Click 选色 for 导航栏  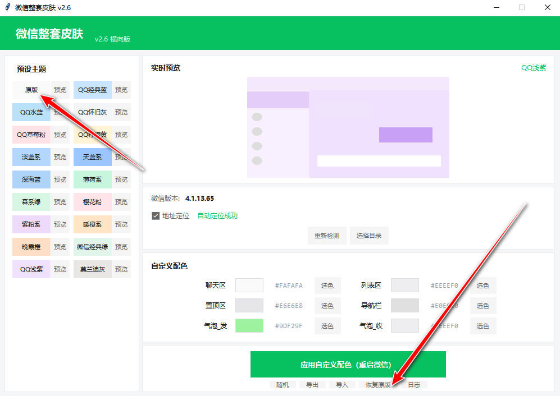[x=483, y=306]
